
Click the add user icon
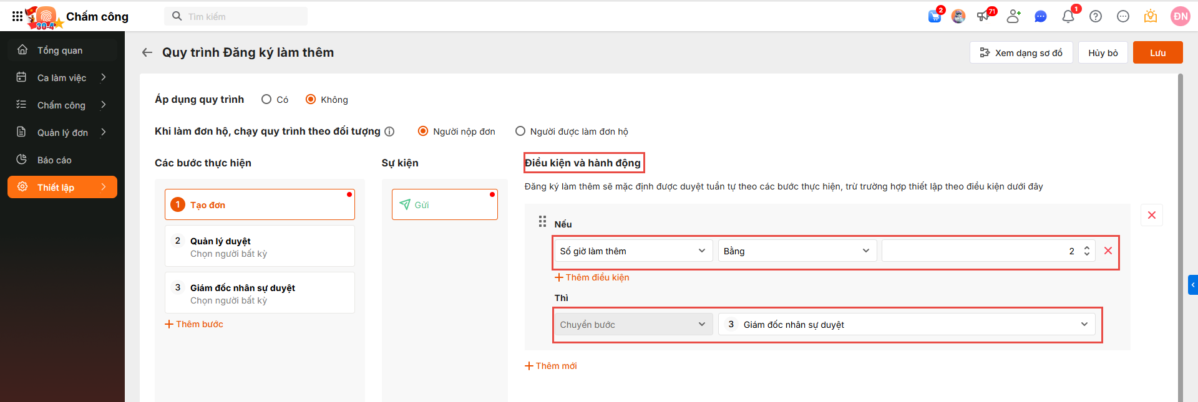[1013, 16]
